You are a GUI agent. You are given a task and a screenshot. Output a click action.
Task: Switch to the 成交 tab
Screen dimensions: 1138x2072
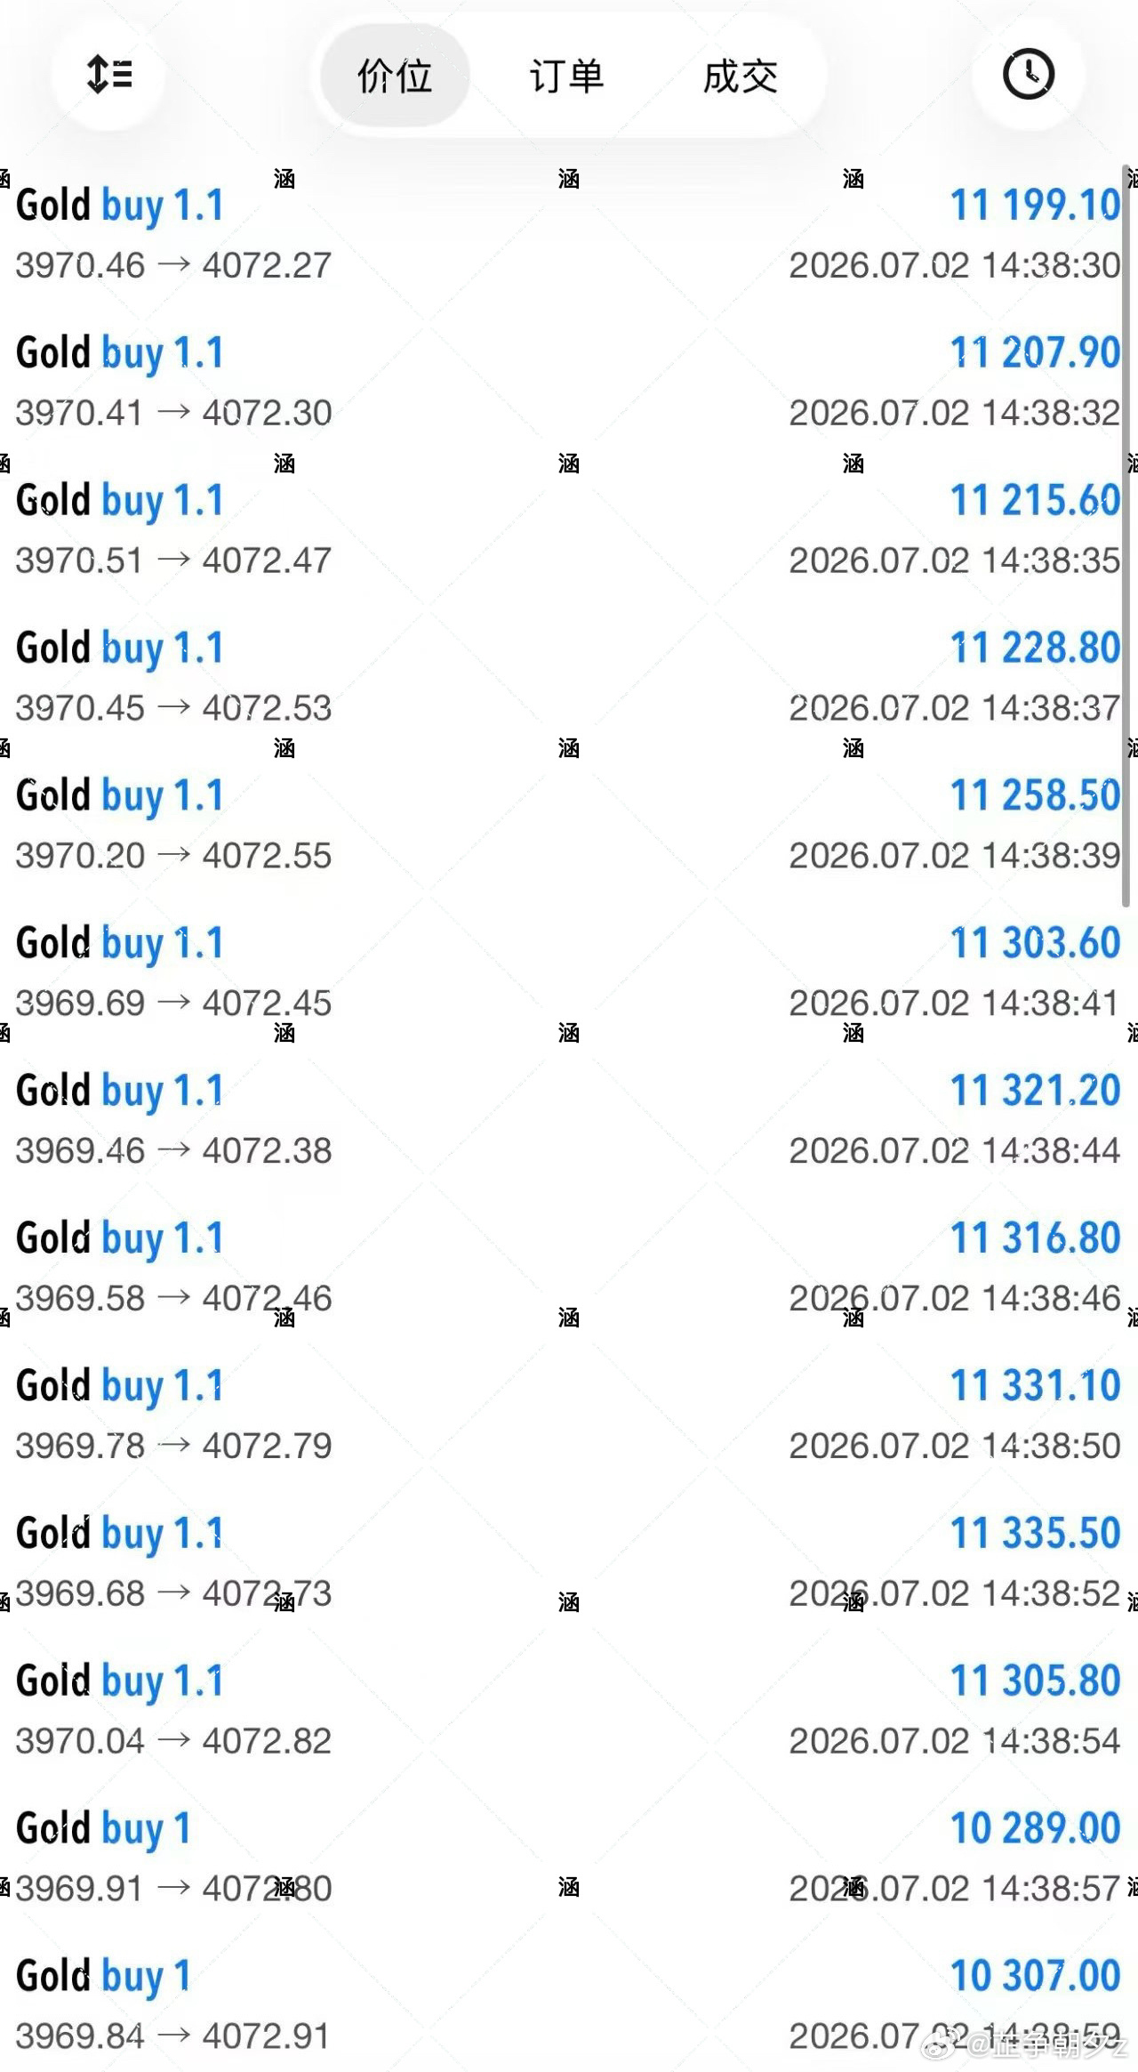click(741, 76)
